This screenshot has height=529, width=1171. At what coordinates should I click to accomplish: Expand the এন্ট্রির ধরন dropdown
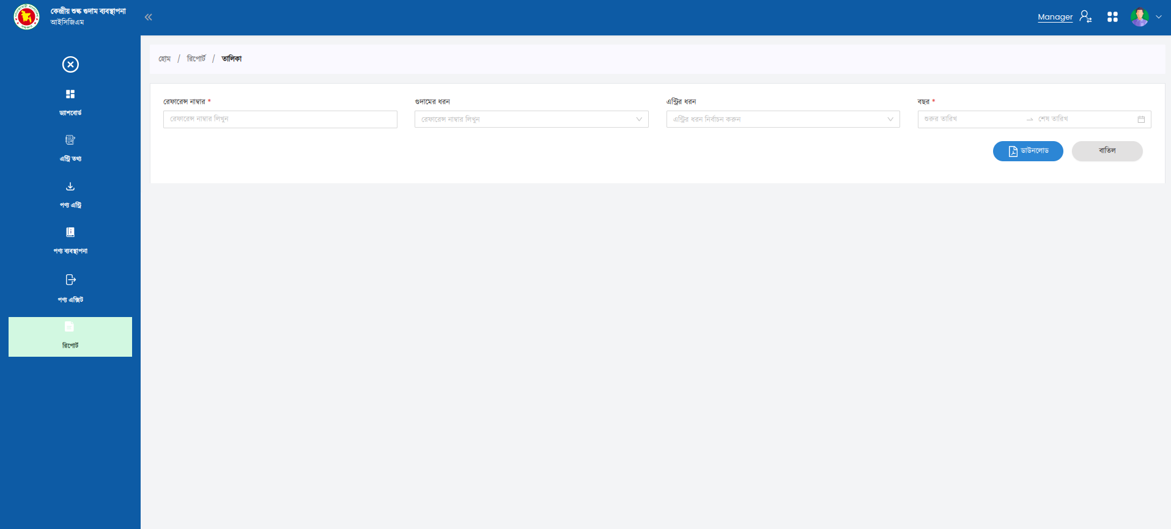click(x=890, y=119)
